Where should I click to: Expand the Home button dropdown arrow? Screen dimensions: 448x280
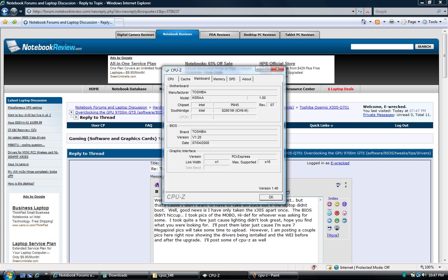click(370, 22)
